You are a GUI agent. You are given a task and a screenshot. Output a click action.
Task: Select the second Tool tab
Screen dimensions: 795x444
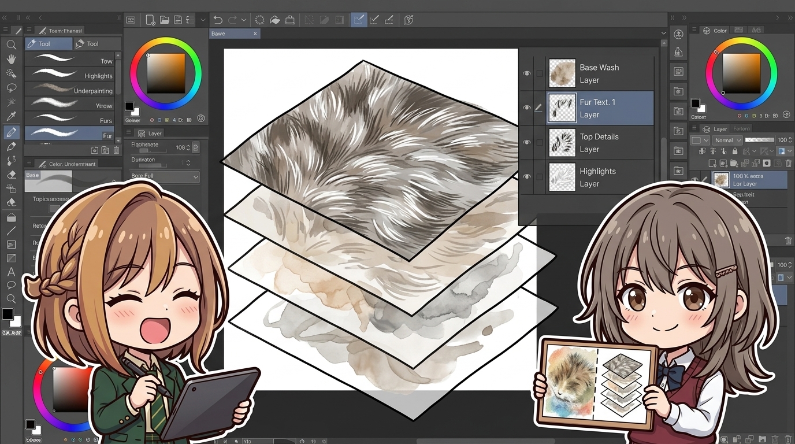coord(97,43)
